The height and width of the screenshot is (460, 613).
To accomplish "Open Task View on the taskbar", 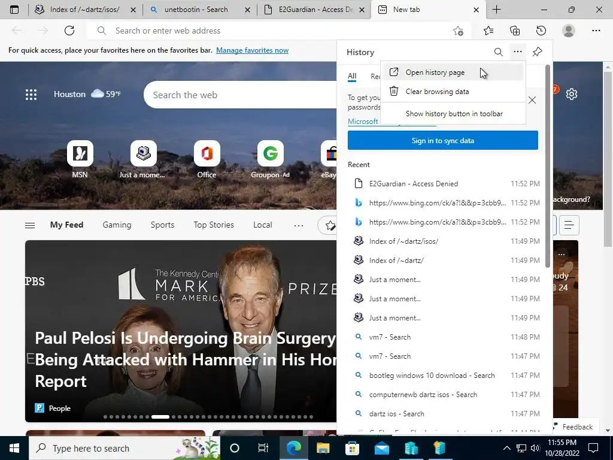I will coord(263,448).
